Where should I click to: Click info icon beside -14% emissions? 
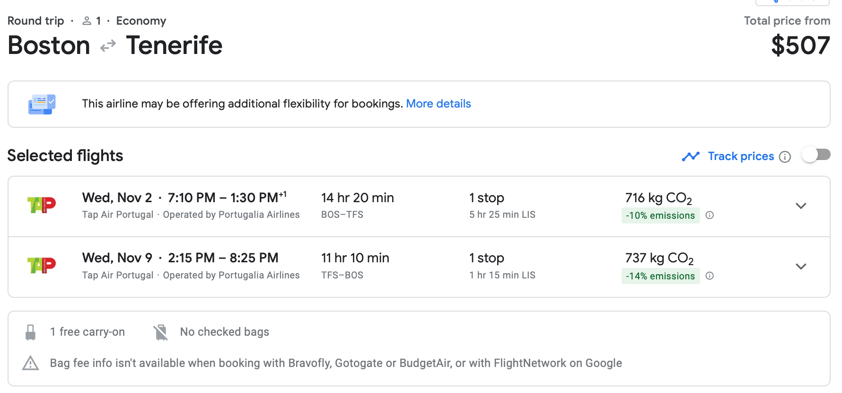(x=710, y=276)
